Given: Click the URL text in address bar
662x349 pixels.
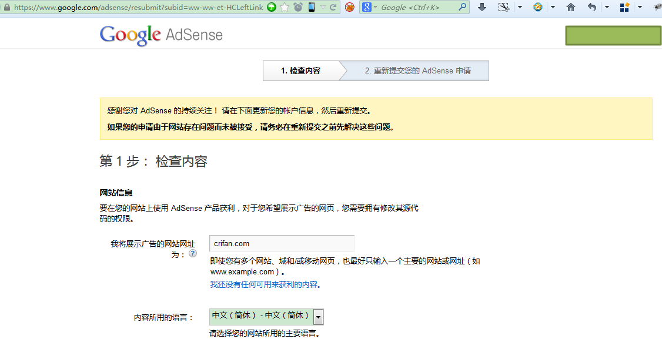Looking at the screenshot, I should 139,7.
